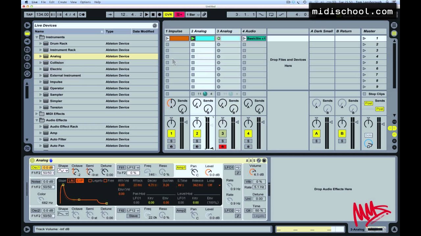Click the TAP tempo button
Screen dimensions: 421x236
[29, 14]
